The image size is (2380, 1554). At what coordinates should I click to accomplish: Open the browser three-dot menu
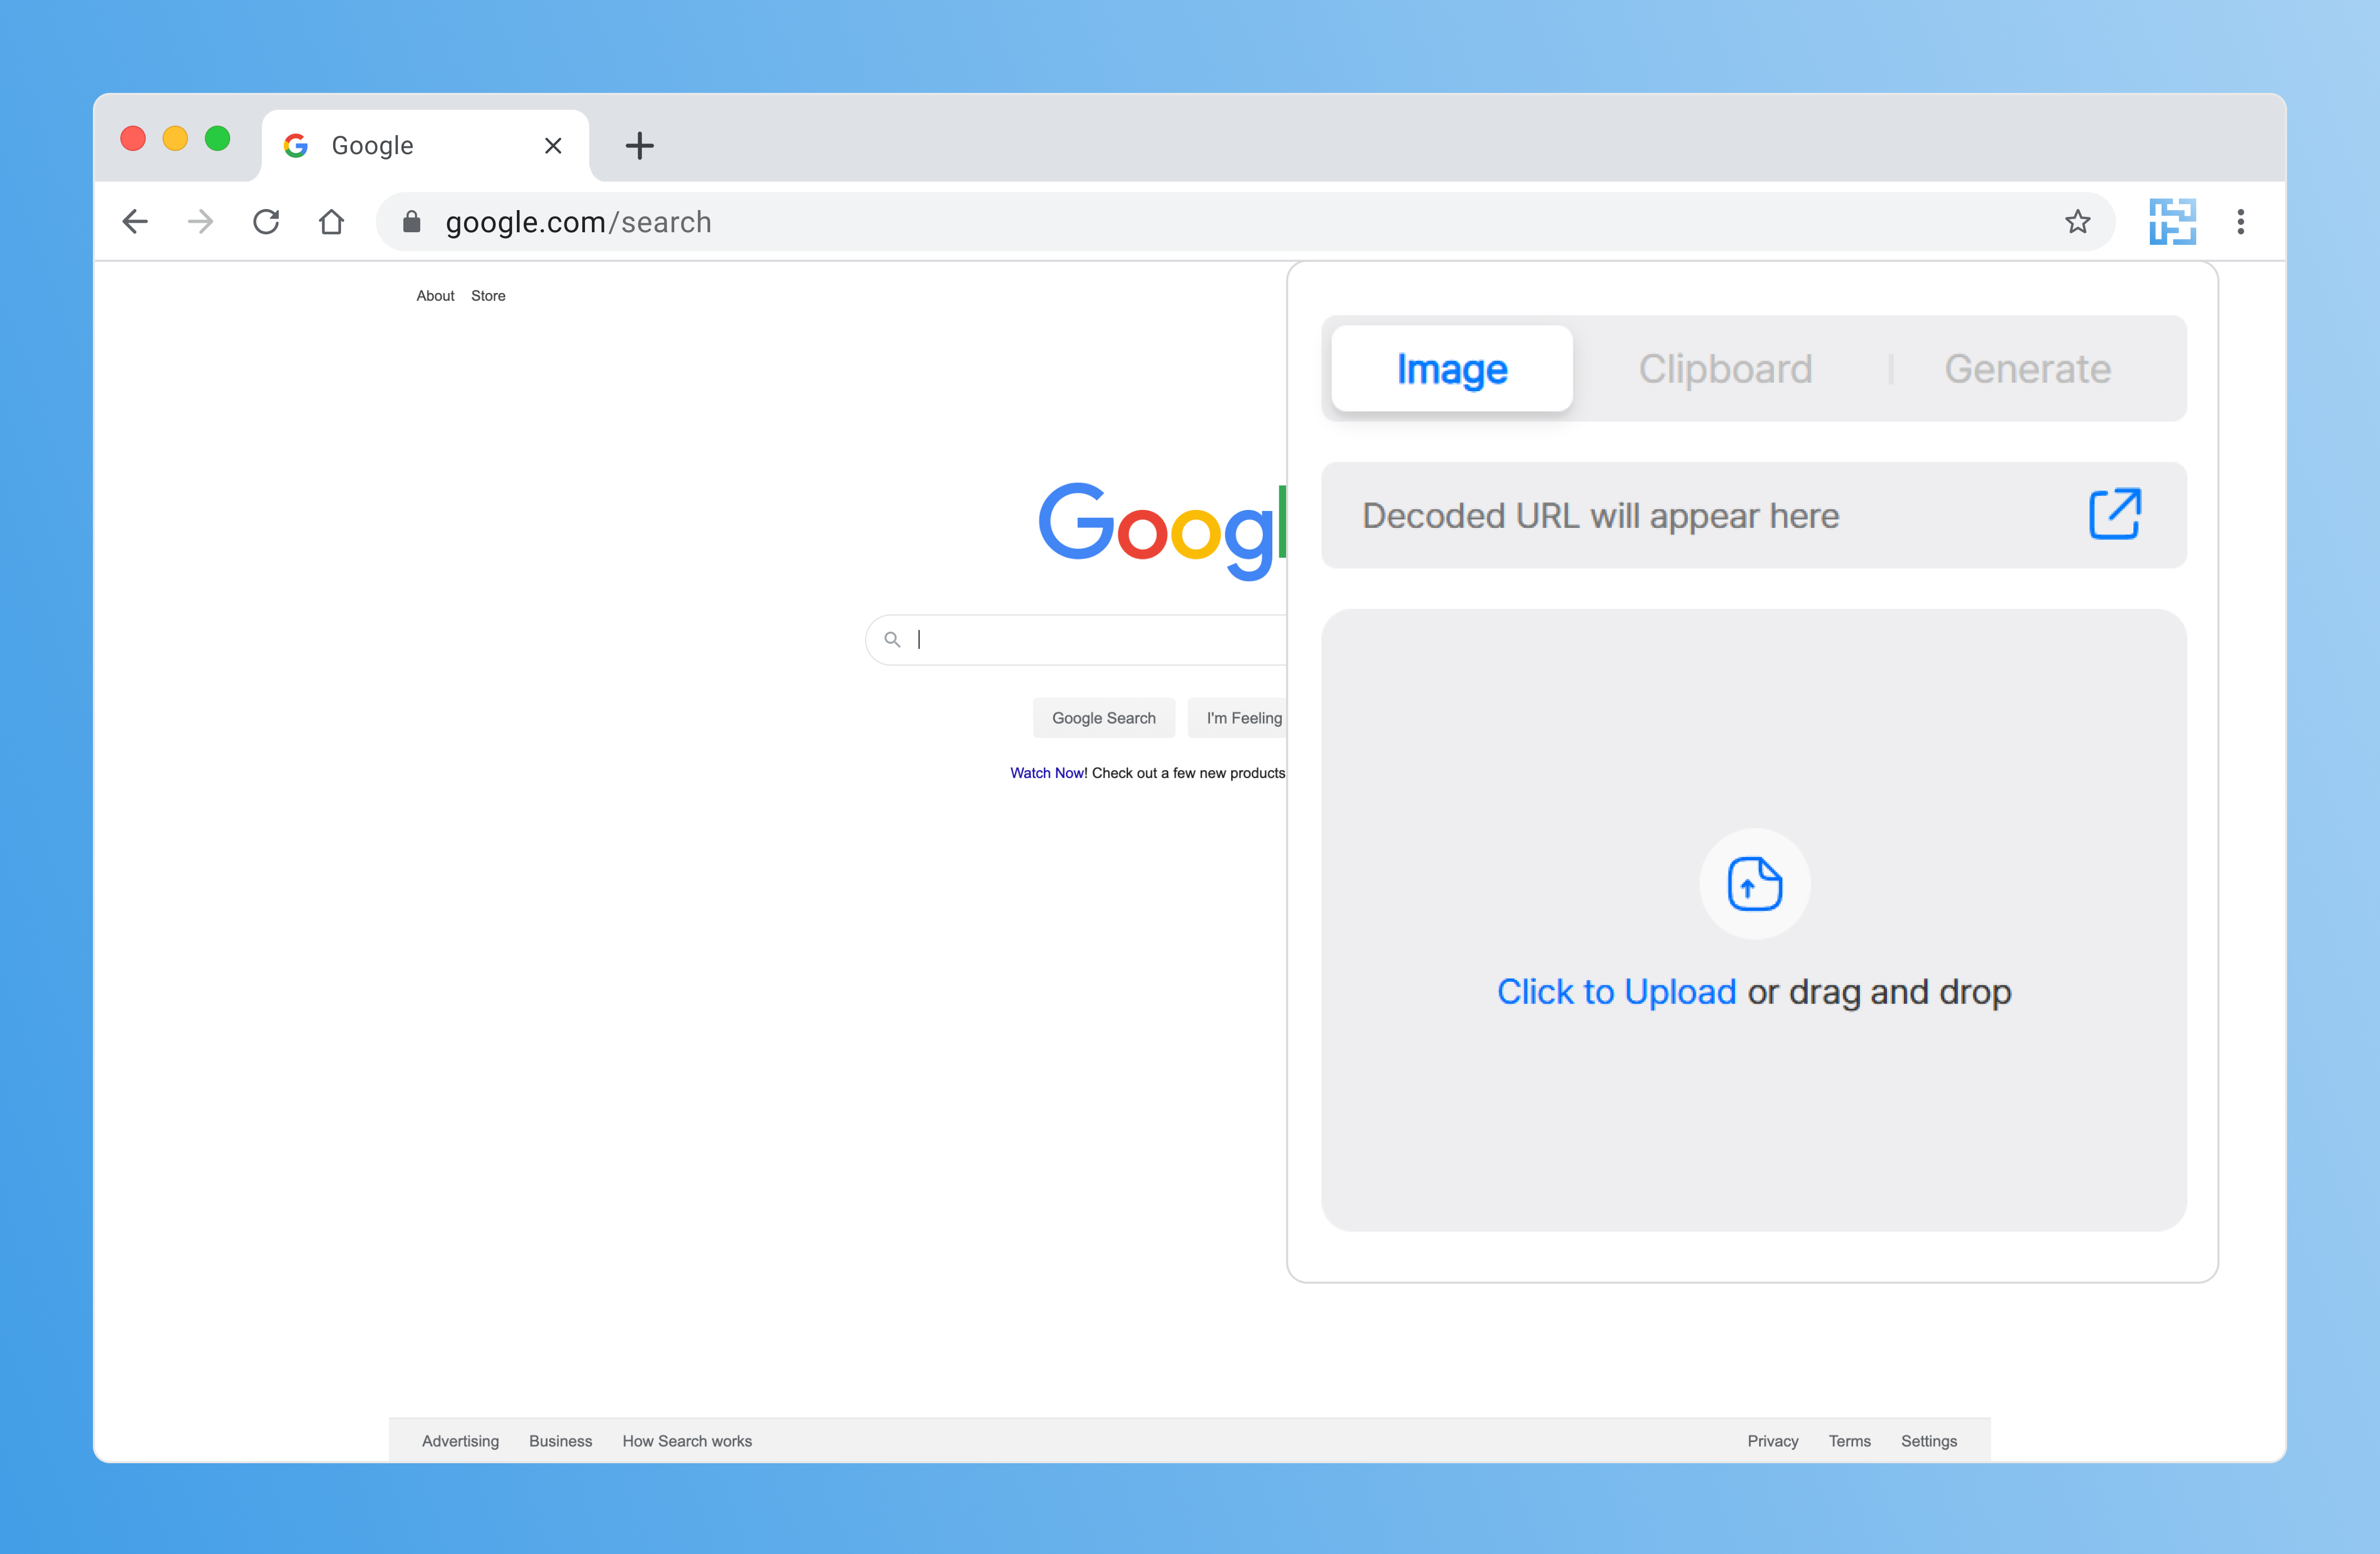click(x=2241, y=221)
